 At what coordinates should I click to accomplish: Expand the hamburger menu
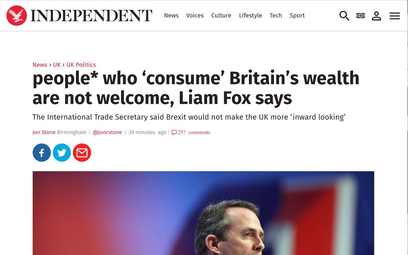point(394,16)
